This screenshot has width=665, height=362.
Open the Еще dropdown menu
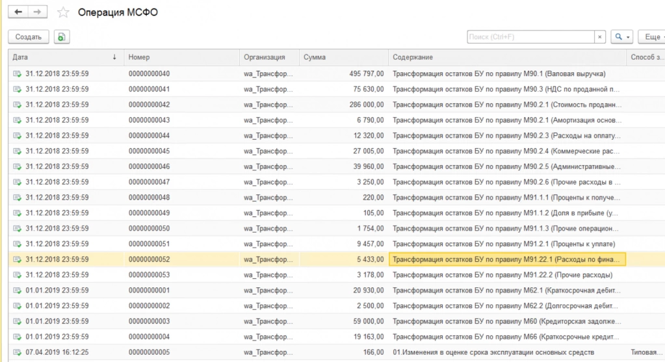tap(651, 37)
